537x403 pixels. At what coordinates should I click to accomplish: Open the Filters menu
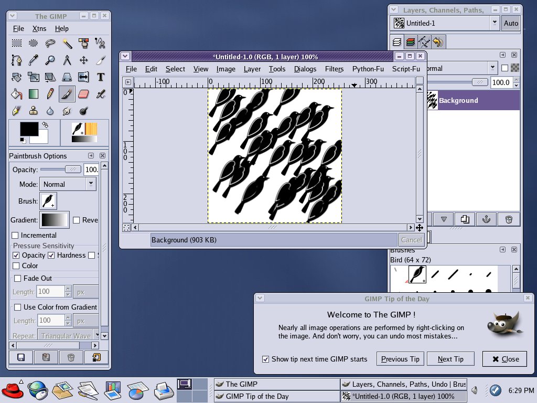coord(334,69)
